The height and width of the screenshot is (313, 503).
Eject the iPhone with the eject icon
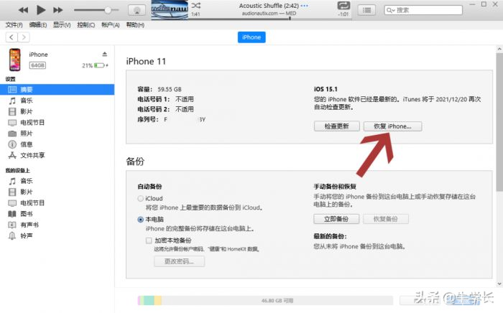105,54
